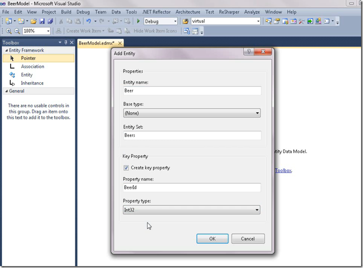Image resolution: width=363 pixels, height=268 pixels.
Task: Click the Entity name text field
Action: click(x=192, y=91)
